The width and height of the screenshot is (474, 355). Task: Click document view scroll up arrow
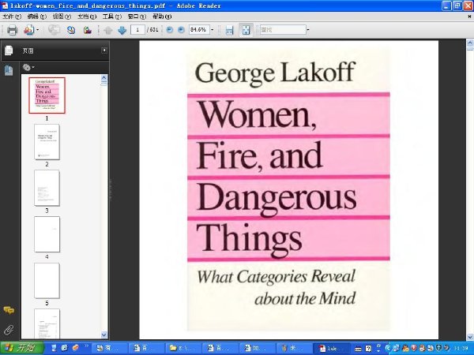click(x=470, y=43)
